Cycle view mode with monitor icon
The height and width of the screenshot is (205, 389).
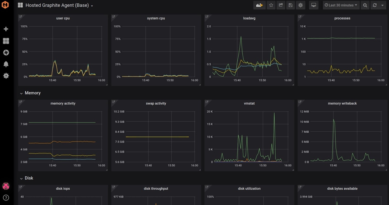point(313,5)
